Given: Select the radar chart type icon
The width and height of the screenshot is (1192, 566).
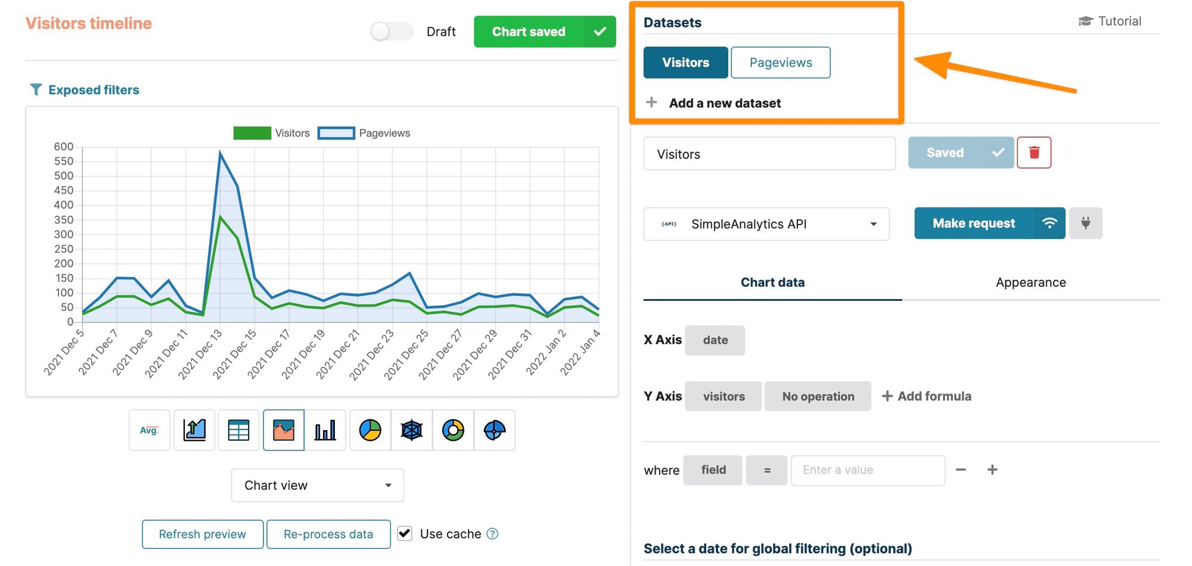Looking at the screenshot, I should point(411,430).
